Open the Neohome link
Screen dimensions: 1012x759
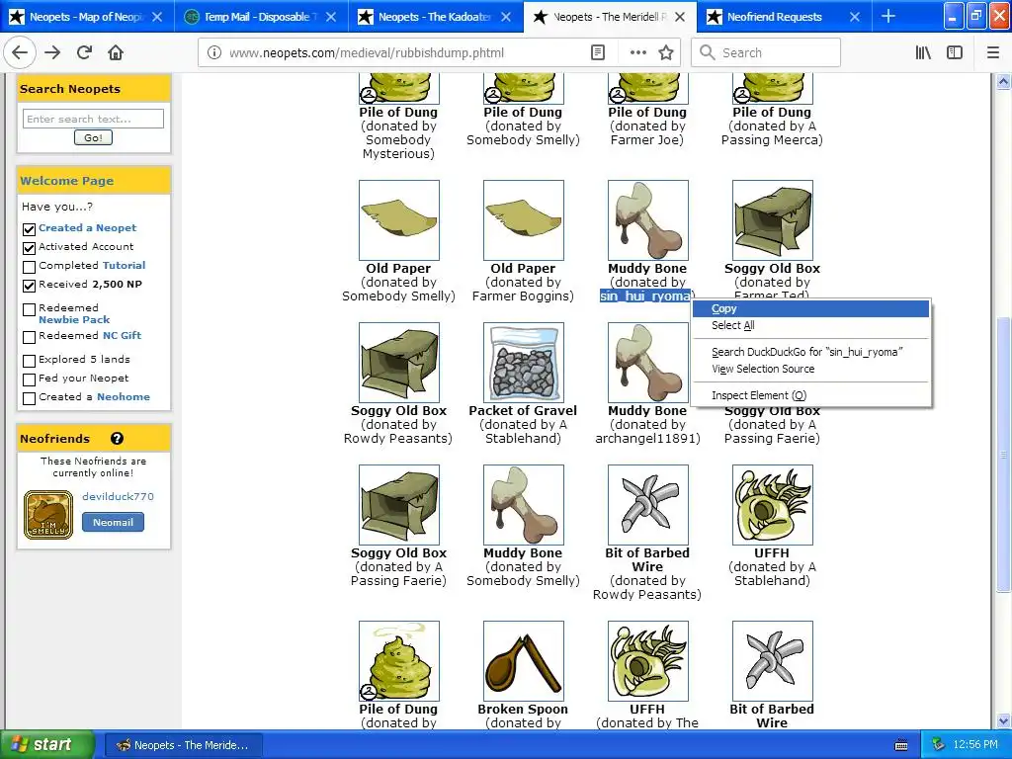[124, 397]
